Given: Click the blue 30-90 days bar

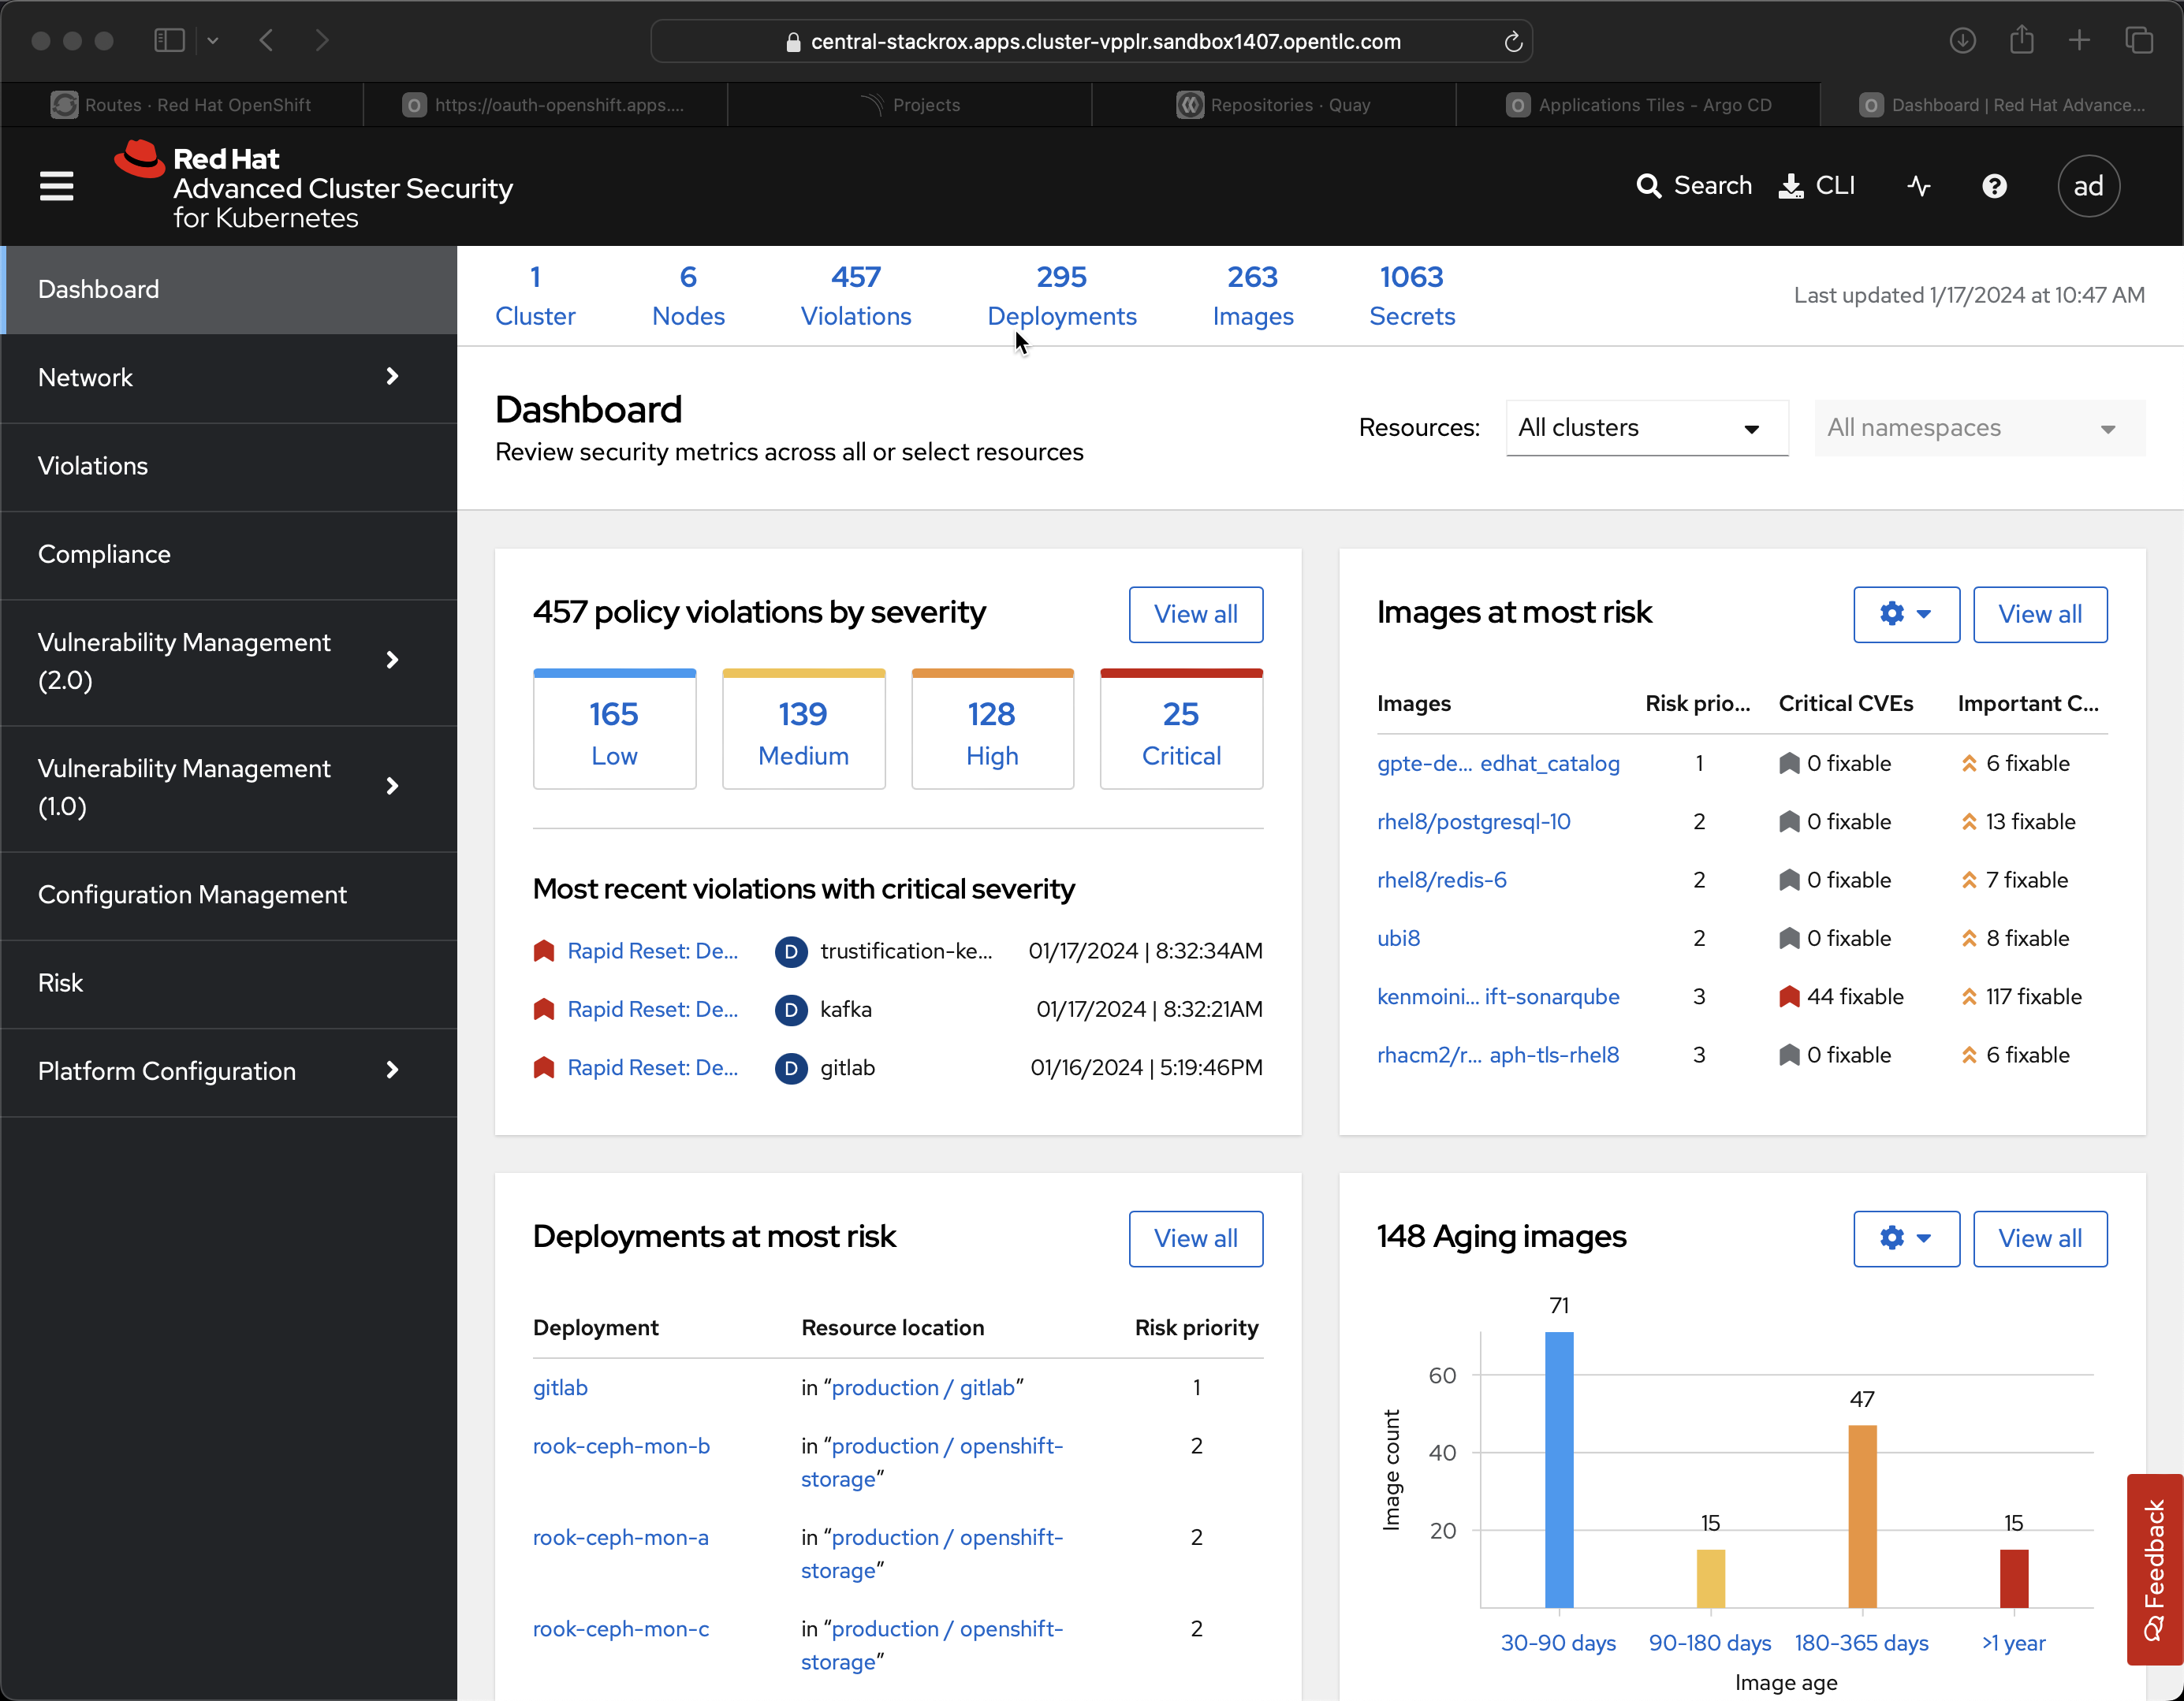Looking at the screenshot, I should (1558, 1470).
